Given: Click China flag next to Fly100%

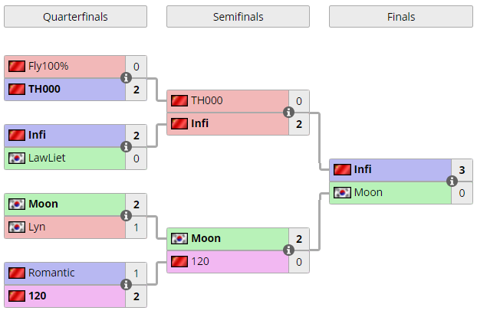Looking at the screenshot, I should (x=17, y=66).
